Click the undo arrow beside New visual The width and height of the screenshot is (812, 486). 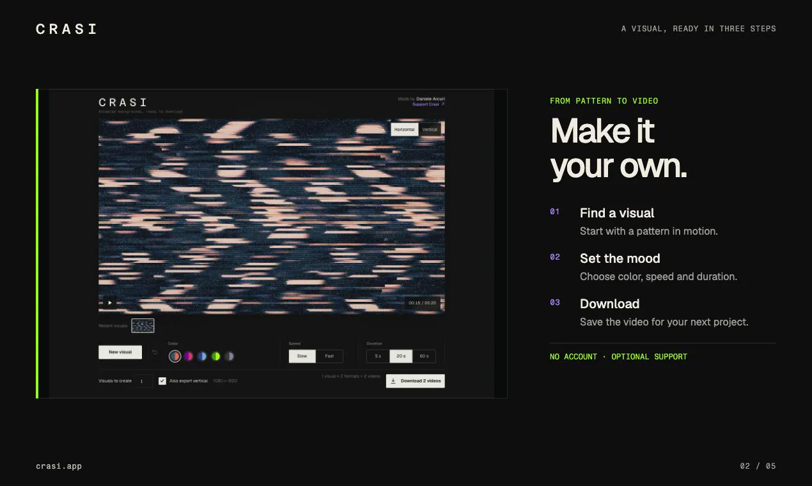pos(154,352)
